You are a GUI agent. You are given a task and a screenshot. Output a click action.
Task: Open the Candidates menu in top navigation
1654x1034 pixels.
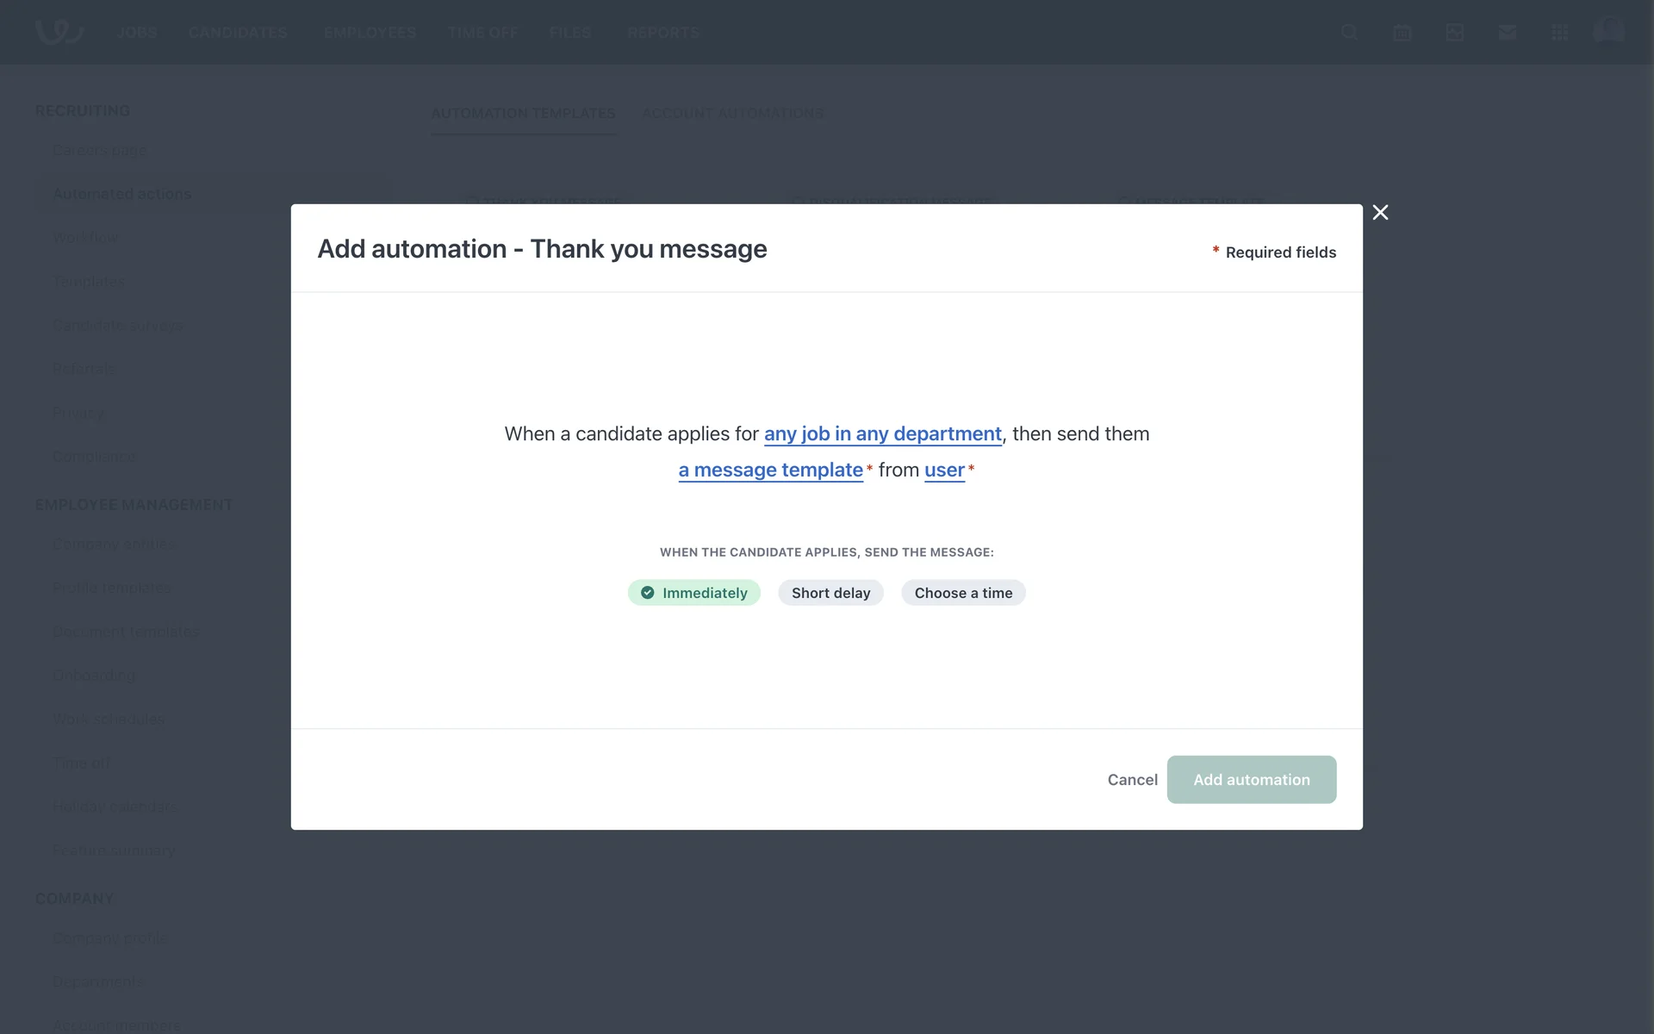(x=238, y=33)
